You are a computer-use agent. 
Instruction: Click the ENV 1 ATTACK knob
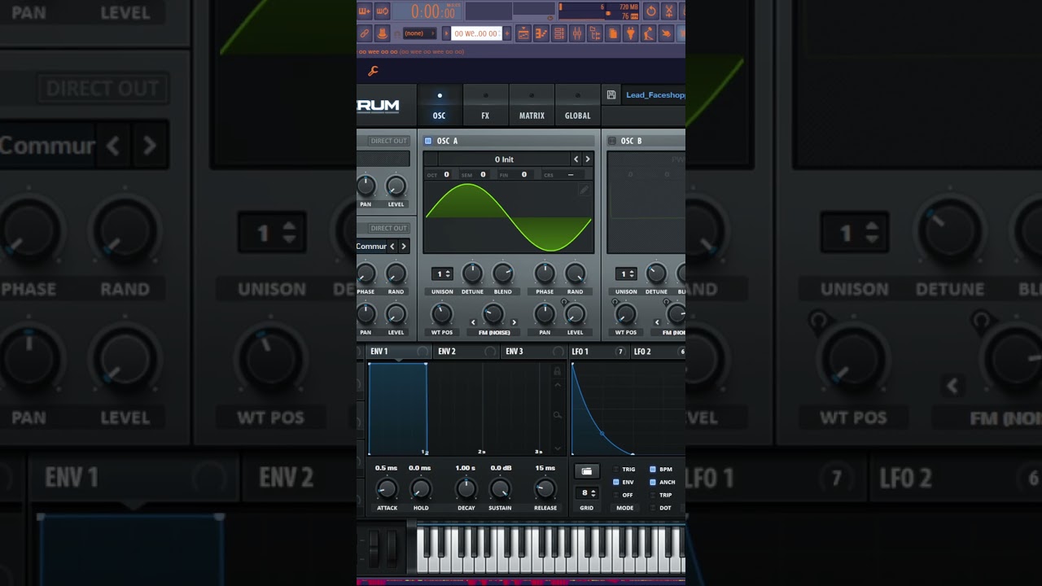tap(387, 489)
